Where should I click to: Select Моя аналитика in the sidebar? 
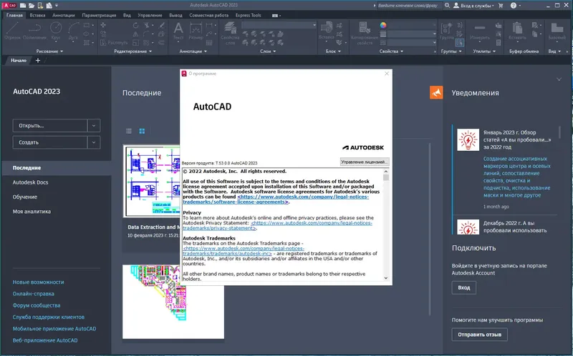coord(32,212)
